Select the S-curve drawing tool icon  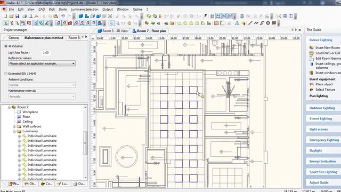pos(262,23)
